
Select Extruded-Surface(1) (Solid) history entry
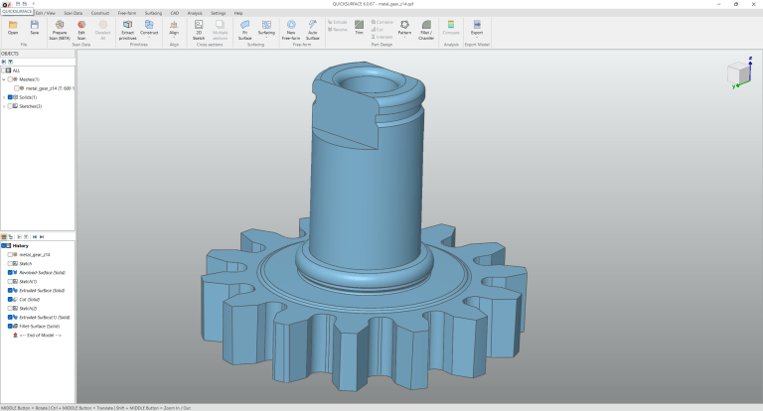tap(45, 317)
